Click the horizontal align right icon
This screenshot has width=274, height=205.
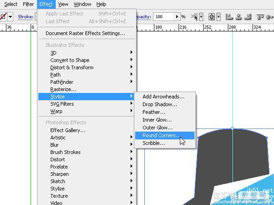click(248, 17)
